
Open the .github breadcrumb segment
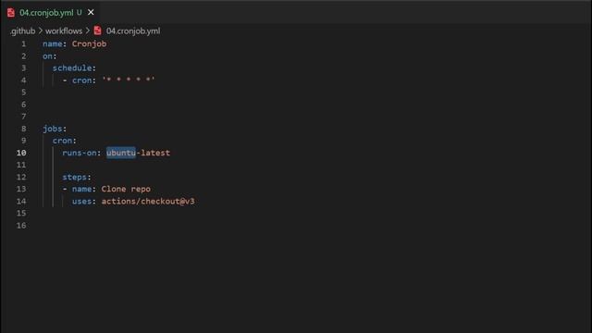click(x=22, y=31)
